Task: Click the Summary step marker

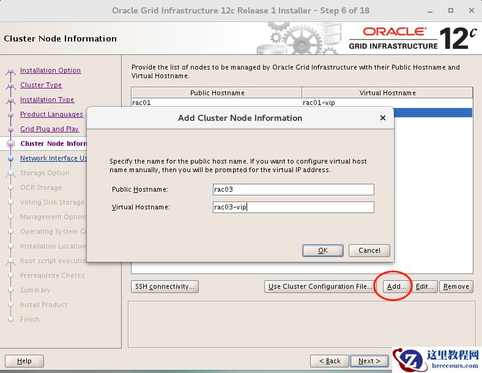Action: coord(11,290)
